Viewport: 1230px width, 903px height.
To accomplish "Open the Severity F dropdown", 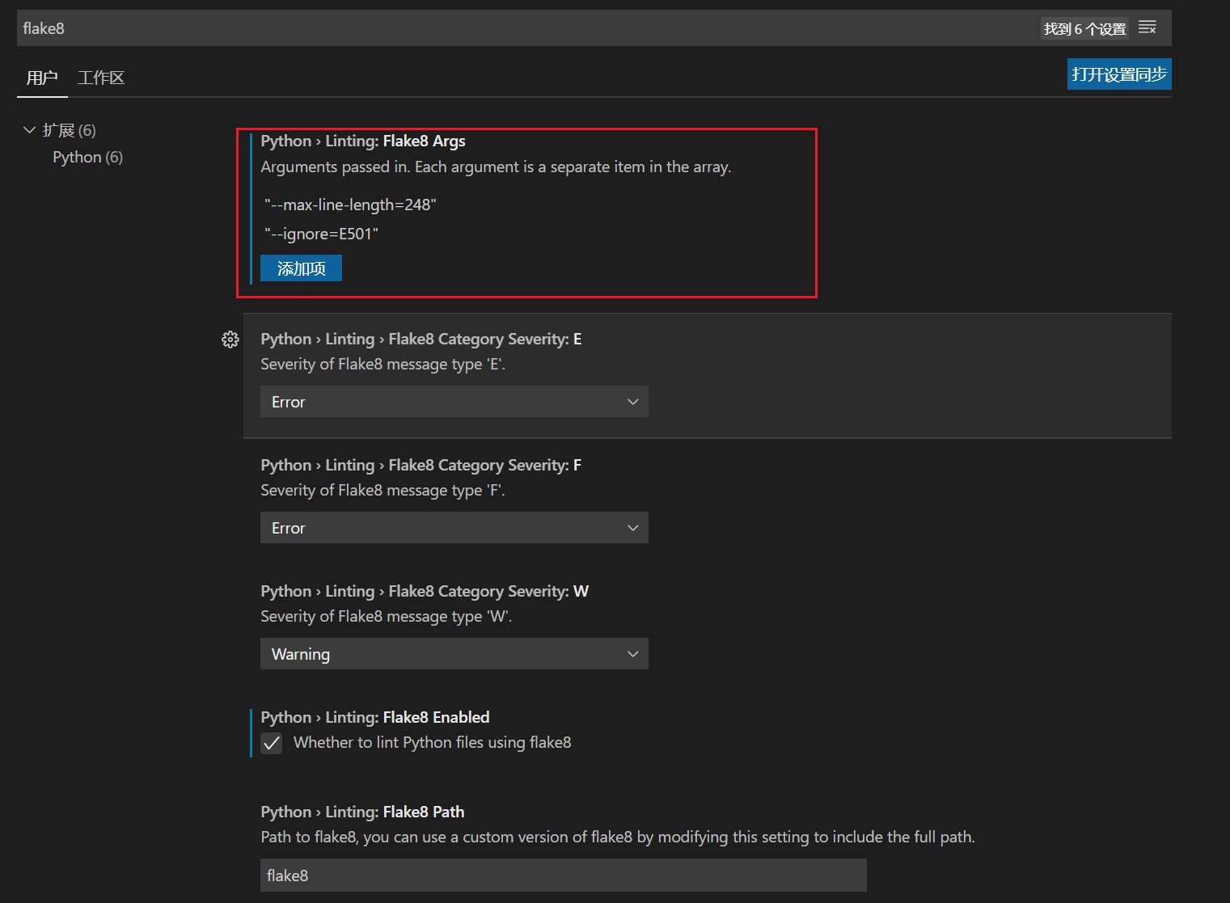I will point(454,528).
